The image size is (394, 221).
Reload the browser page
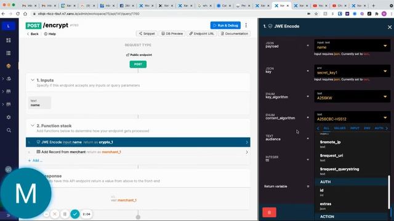click(18, 14)
